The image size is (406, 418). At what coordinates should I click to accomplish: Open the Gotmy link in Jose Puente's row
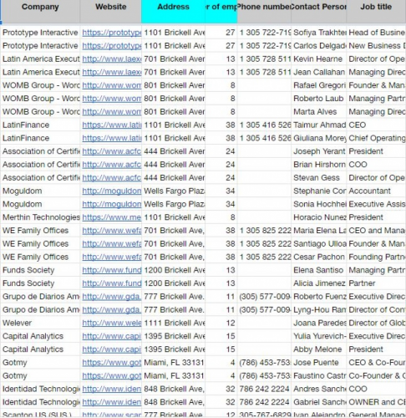pyautogui.click(x=112, y=363)
